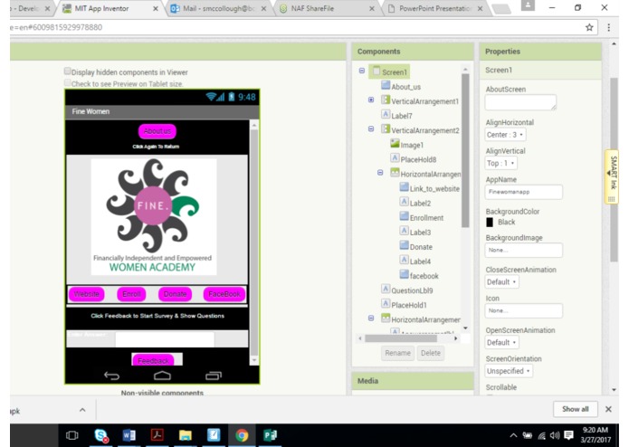The image size is (629, 447).
Task: Click the Feedback button in viewer
Action: pos(153,360)
